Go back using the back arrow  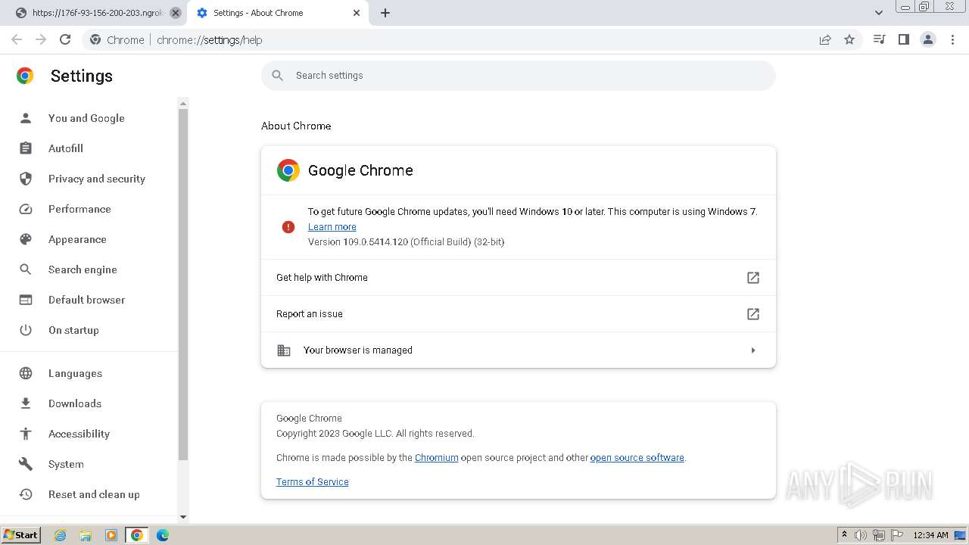tap(17, 39)
